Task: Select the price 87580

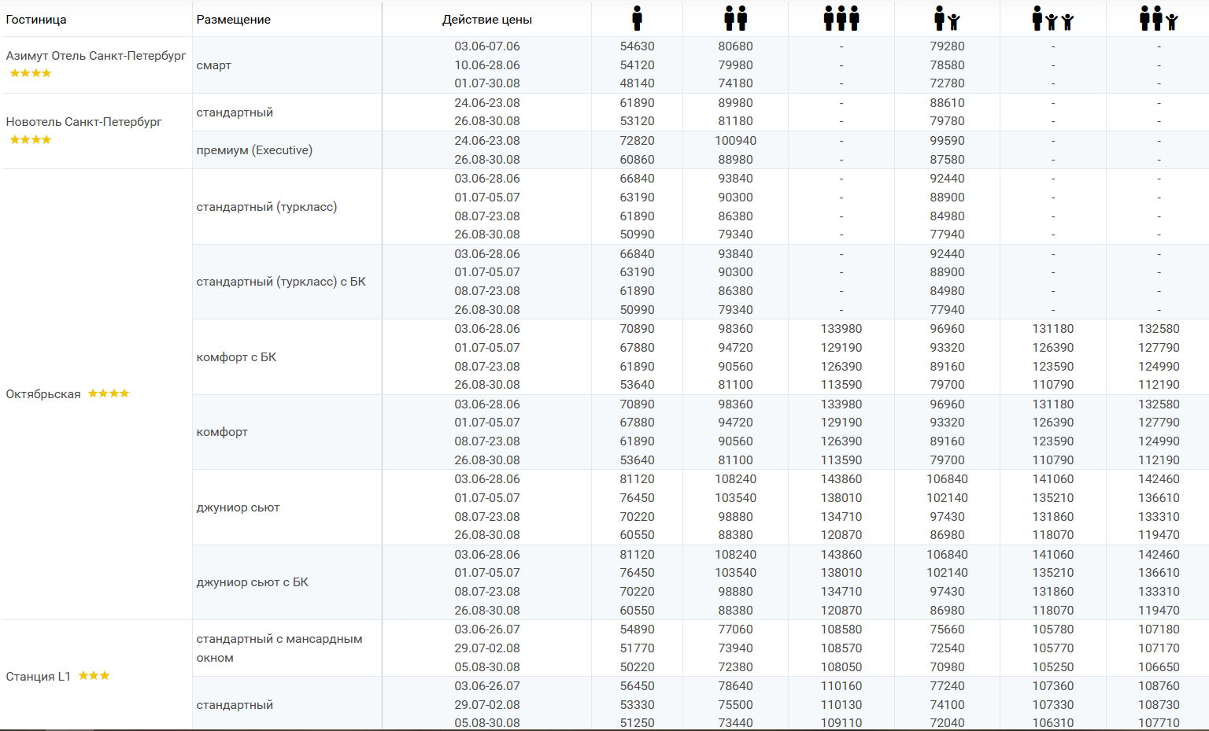Action: pos(947,160)
